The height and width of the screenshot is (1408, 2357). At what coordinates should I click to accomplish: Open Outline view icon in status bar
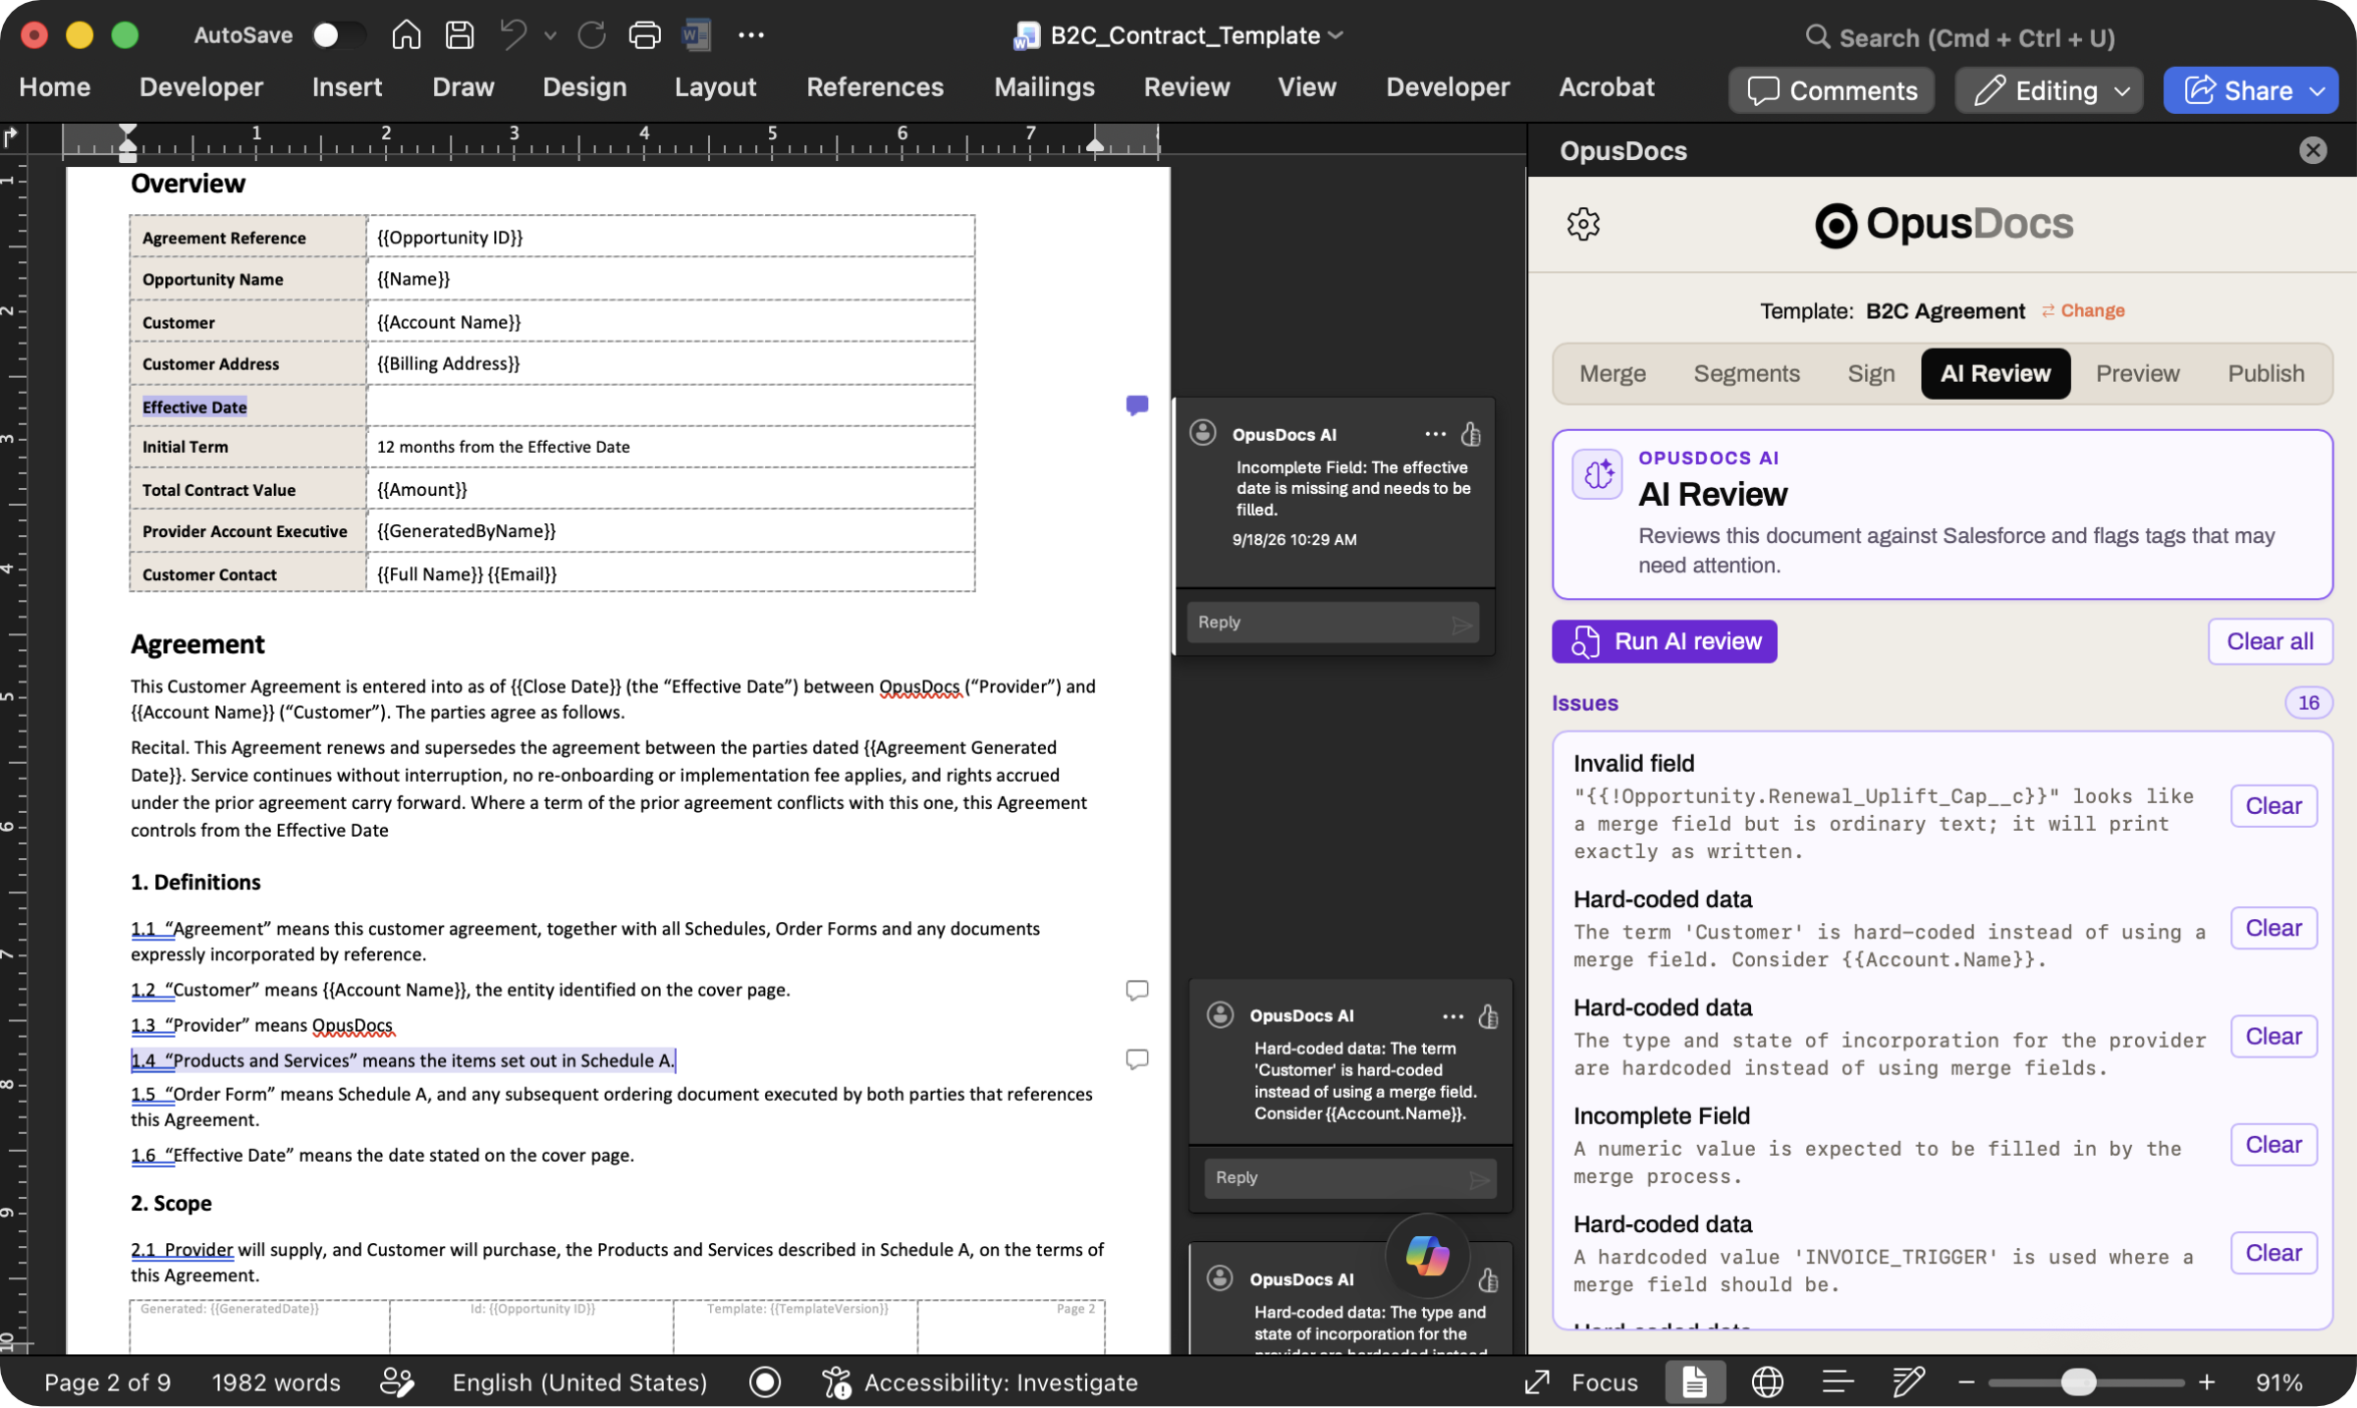coord(1837,1382)
